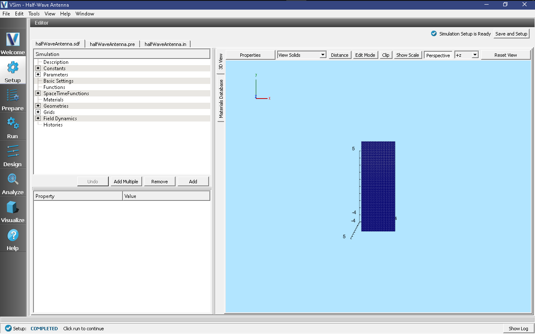Toggle Edit Mode in 3D view
Screen dimensions: 535x334
[365, 55]
